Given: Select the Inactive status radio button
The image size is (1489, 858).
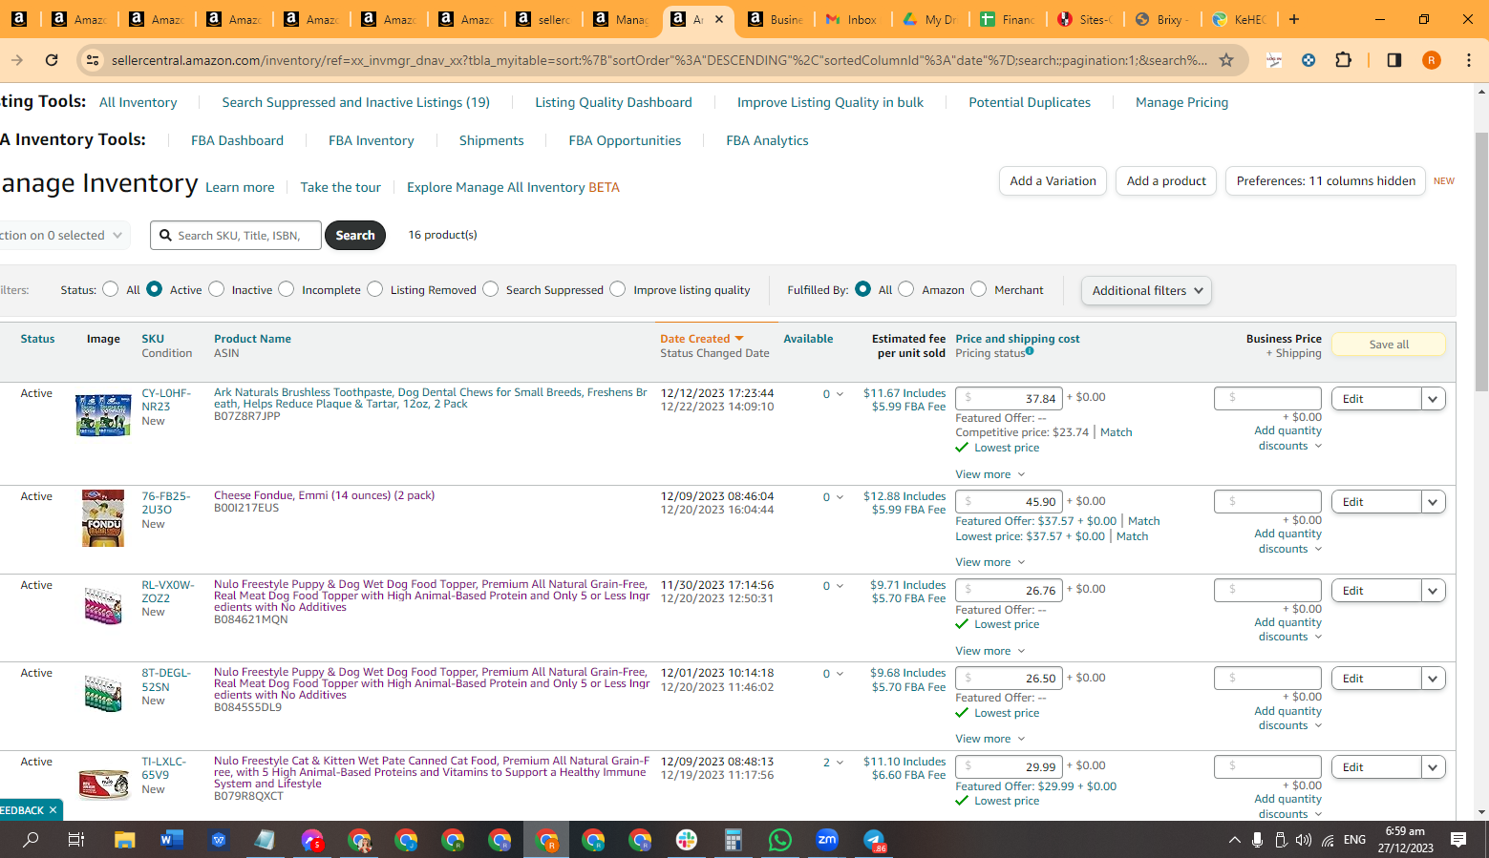Looking at the screenshot, I should (x=216, y=289).
